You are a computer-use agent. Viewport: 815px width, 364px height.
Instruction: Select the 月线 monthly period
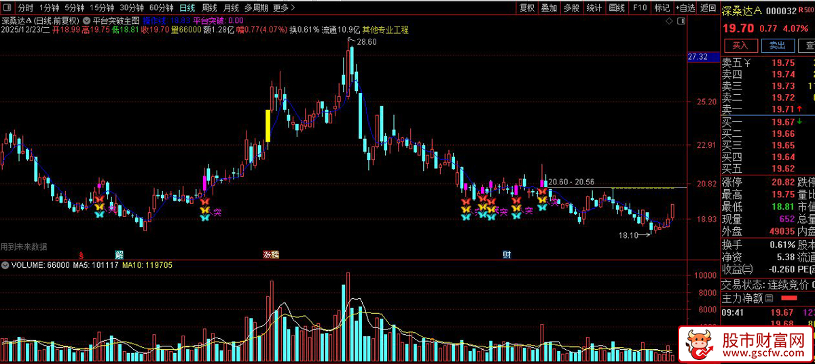231,8
